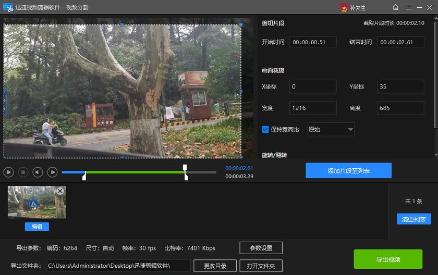
Task: Click the gray unplayed part of timeline
Action: tap(202, 172)
